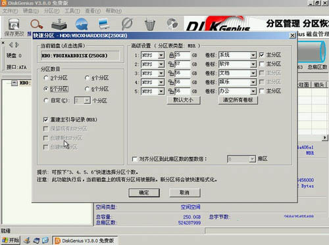Confirm the quick partition with 确定
329x245 pixels.
tap(144, 192)
